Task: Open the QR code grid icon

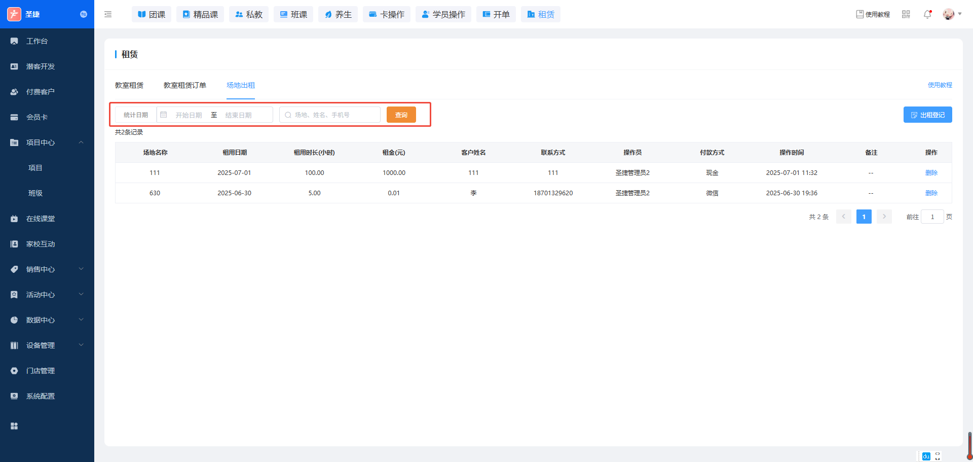Action: [906, 14]
